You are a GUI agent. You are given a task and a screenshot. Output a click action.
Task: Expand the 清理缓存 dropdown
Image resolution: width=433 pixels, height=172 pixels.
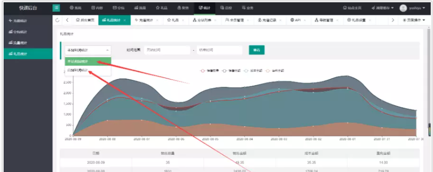click(x=383, y=8)
